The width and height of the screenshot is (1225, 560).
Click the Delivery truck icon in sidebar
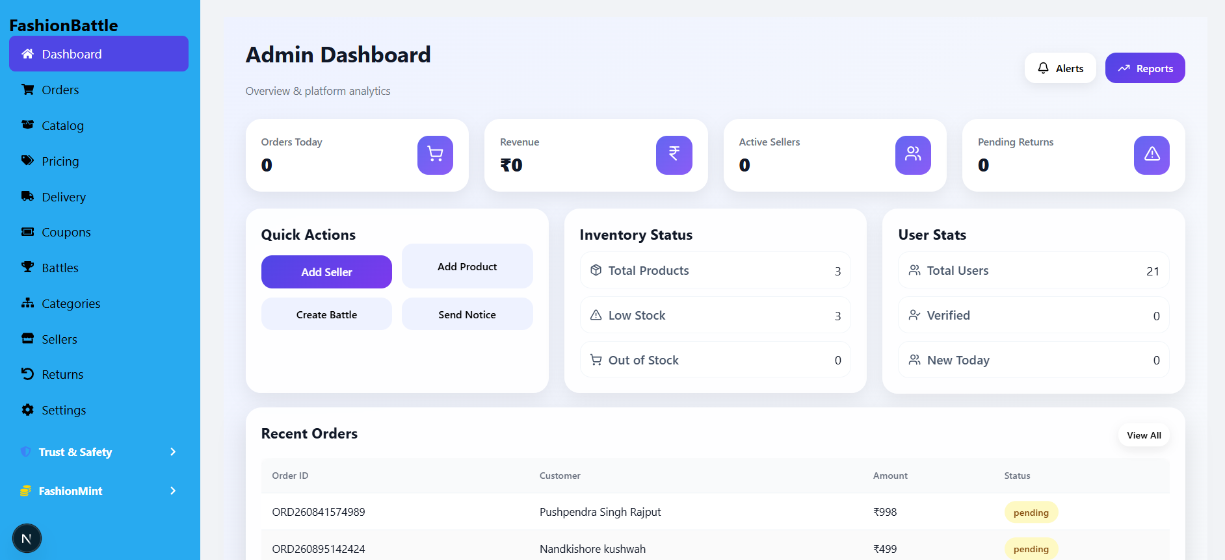pos(27,196)
